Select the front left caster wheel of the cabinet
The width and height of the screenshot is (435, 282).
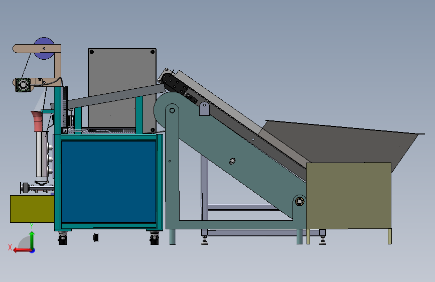(x=63, y=239)
